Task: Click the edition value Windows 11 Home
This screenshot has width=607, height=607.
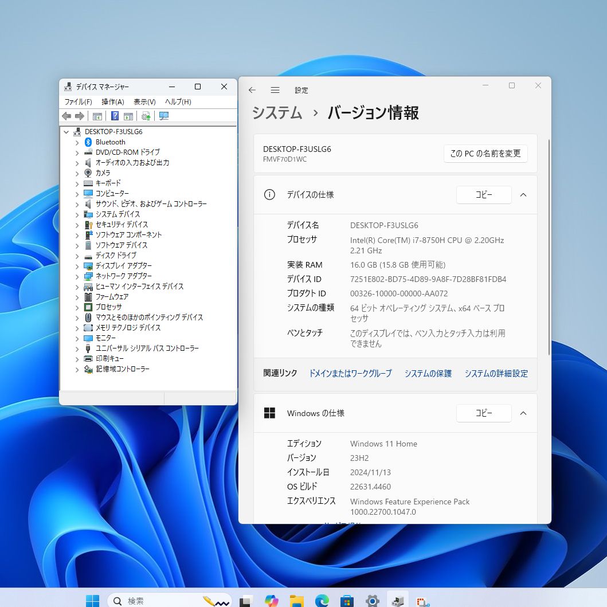Action: [x=383, y=444]
